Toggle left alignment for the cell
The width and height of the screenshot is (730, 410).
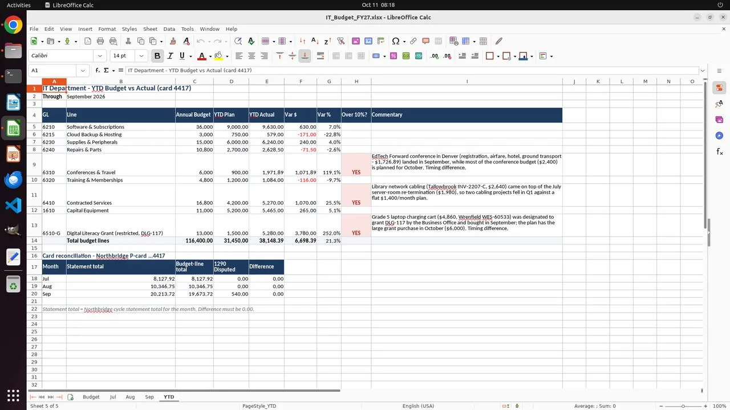(x=239, y=56)
